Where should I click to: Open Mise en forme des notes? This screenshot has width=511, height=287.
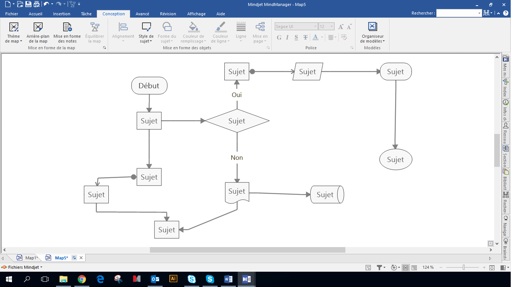click(x=67, y=32)
